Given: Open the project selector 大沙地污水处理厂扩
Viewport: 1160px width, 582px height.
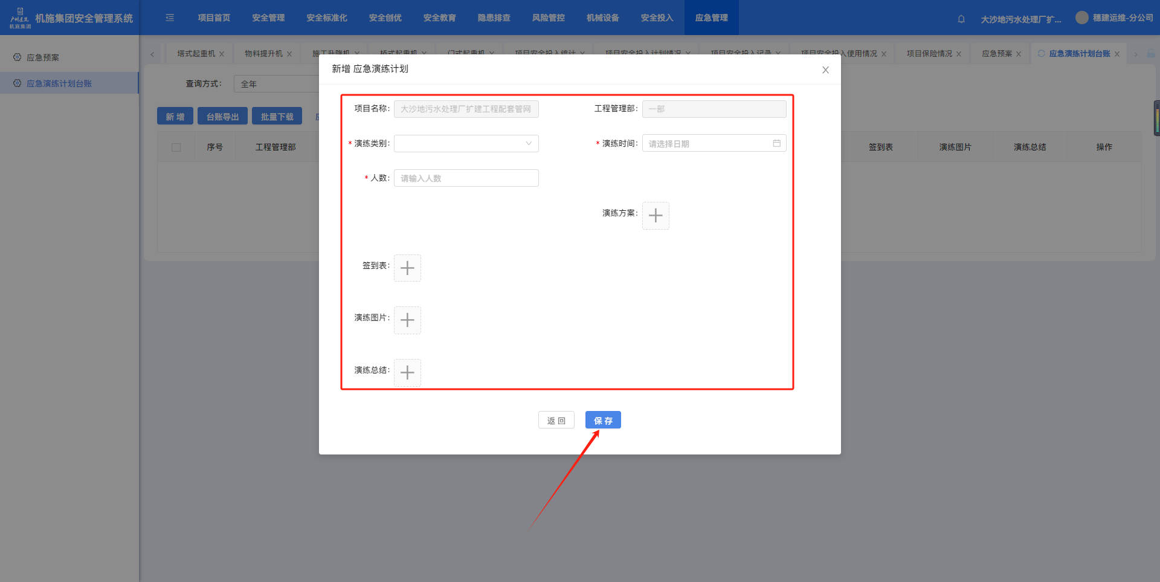Looking at the screenshot, I should 1020,19.
